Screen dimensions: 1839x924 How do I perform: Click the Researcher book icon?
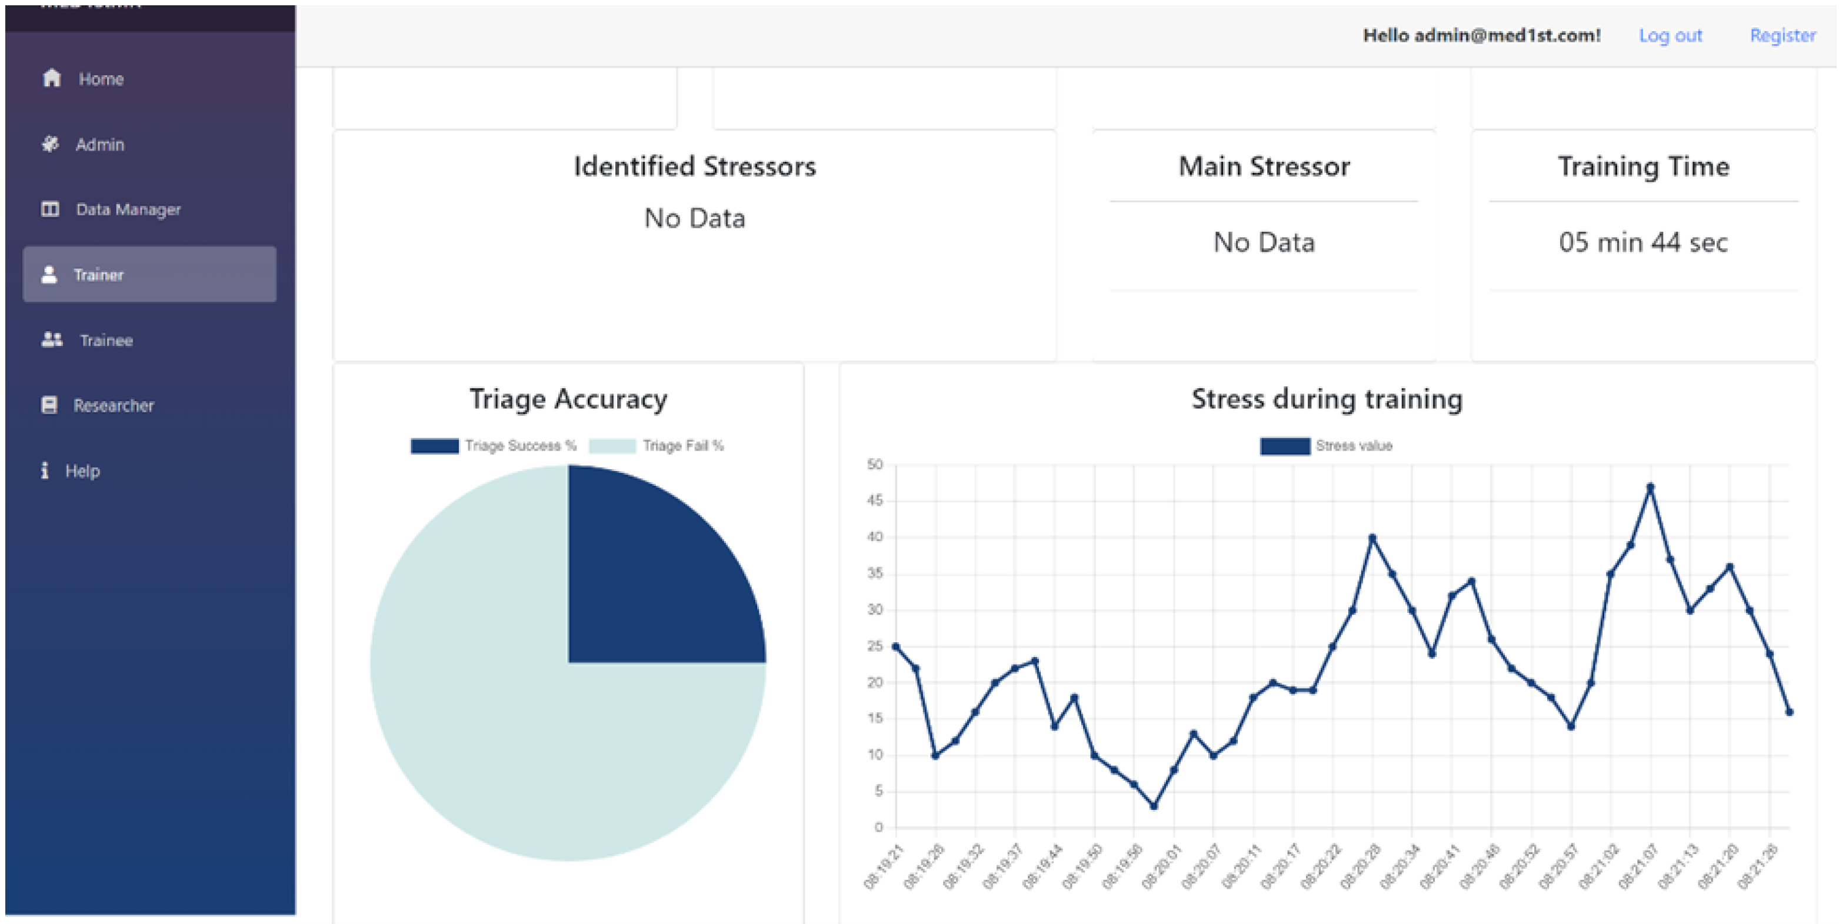point(49,405)
